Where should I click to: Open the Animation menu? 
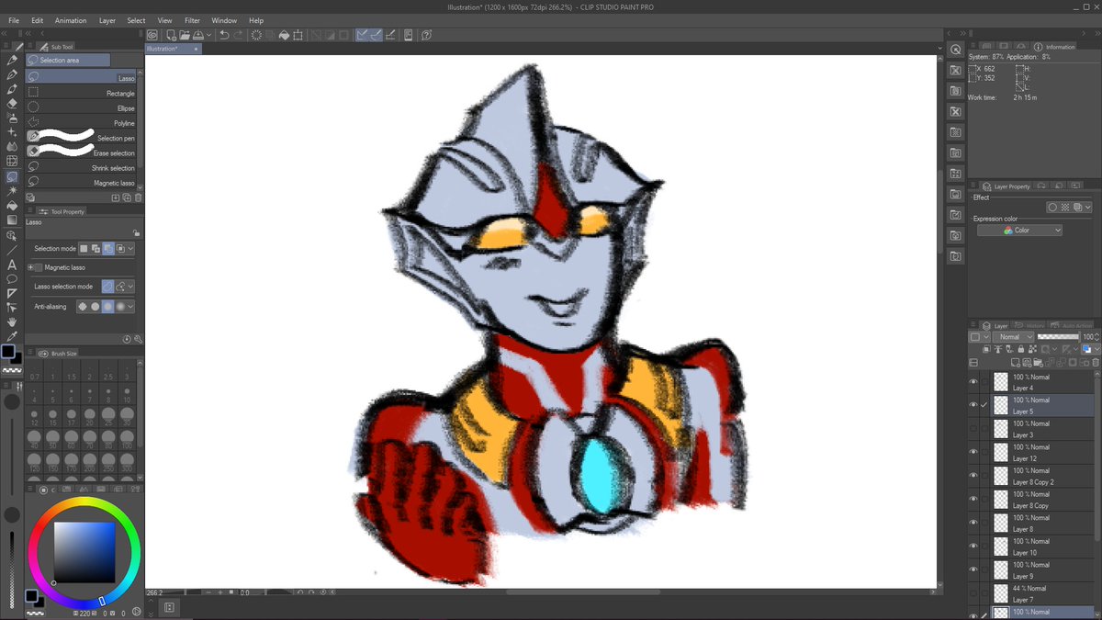point(71,20)
